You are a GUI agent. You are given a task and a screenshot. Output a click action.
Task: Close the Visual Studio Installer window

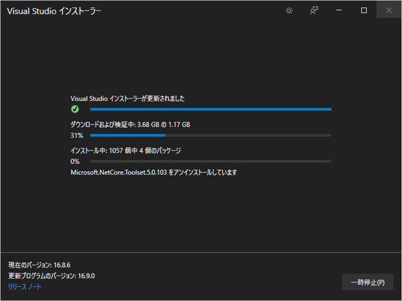point(389,11)
